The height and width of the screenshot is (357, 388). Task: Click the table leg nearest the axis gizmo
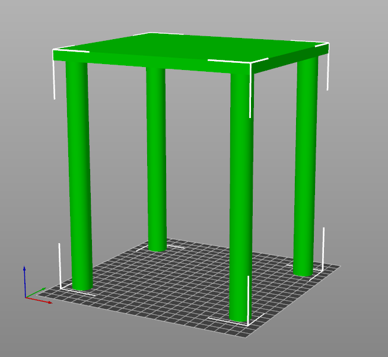point(79,176)
